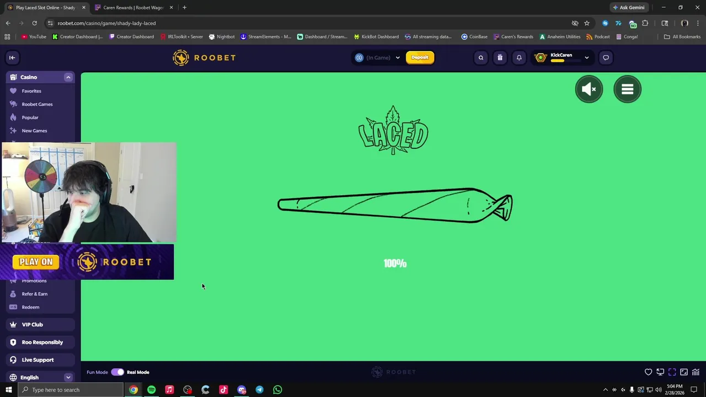Reload the browser page

click(34, 23)
